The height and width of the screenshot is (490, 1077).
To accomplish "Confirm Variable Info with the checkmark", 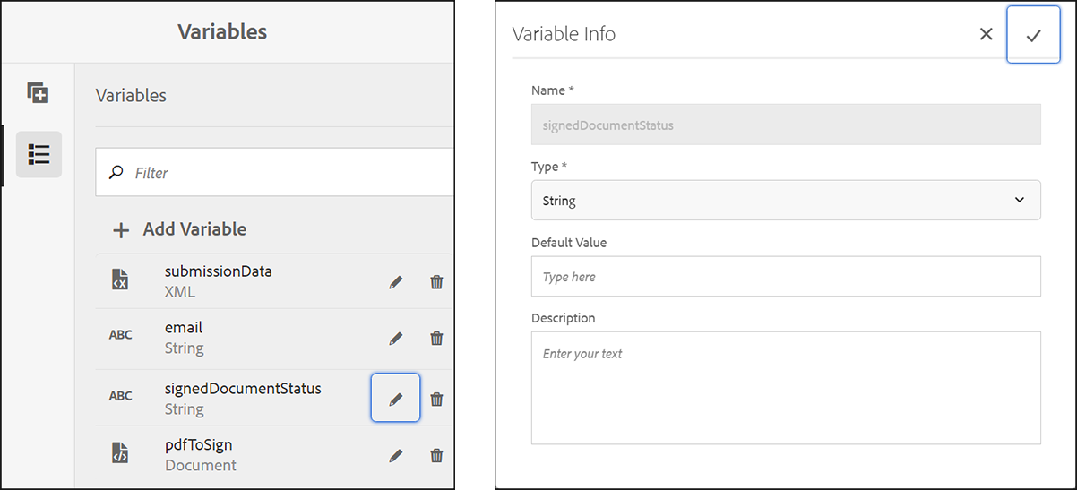I will pos(1033,35).
